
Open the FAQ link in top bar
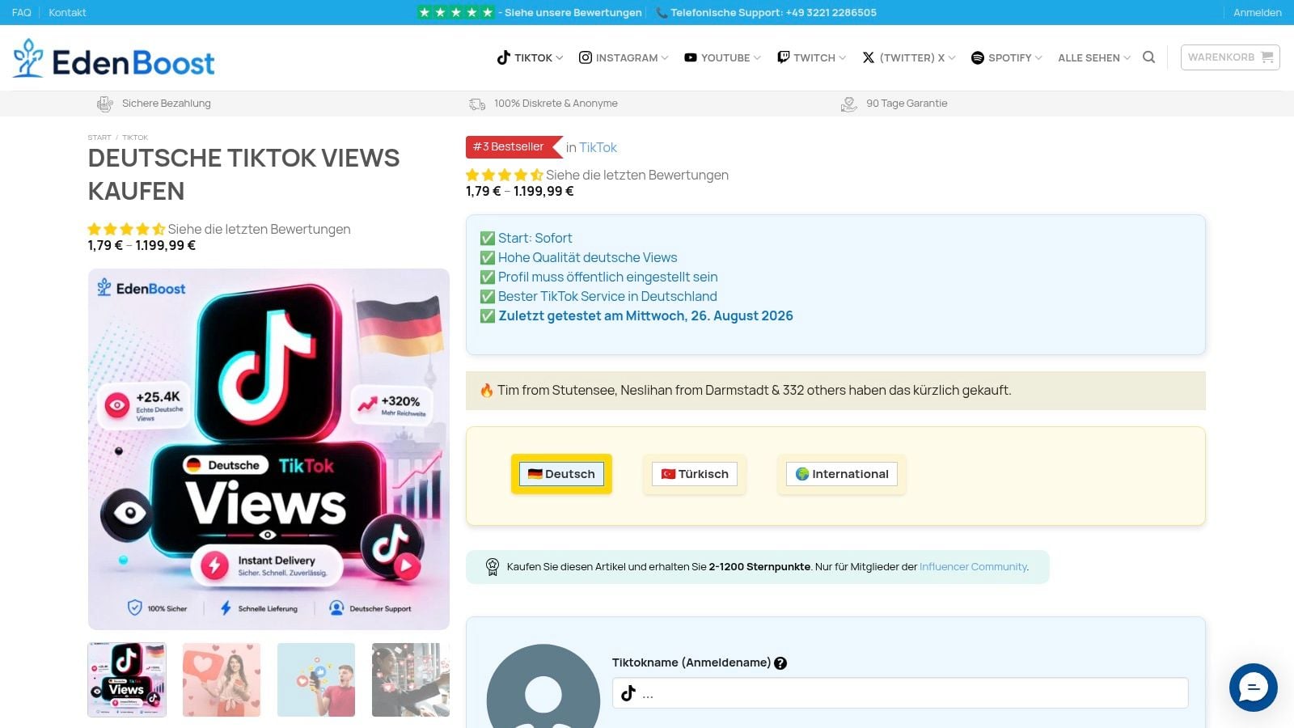click(22, 12)
